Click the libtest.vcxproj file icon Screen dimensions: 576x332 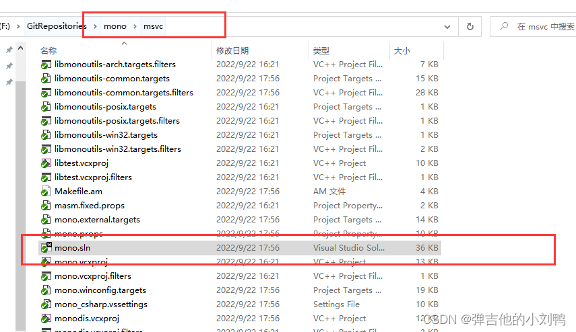pos(46,163)
